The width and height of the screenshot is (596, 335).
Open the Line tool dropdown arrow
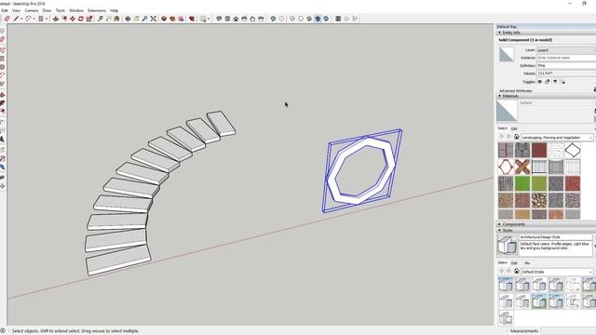pos(21,19)
